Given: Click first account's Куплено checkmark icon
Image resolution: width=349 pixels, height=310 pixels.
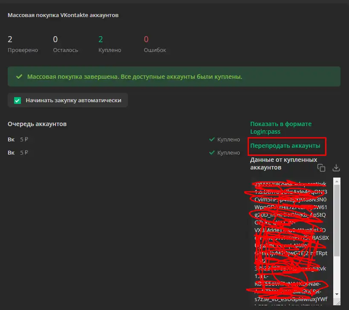Looking at the screenshot, I should point(211,139).
